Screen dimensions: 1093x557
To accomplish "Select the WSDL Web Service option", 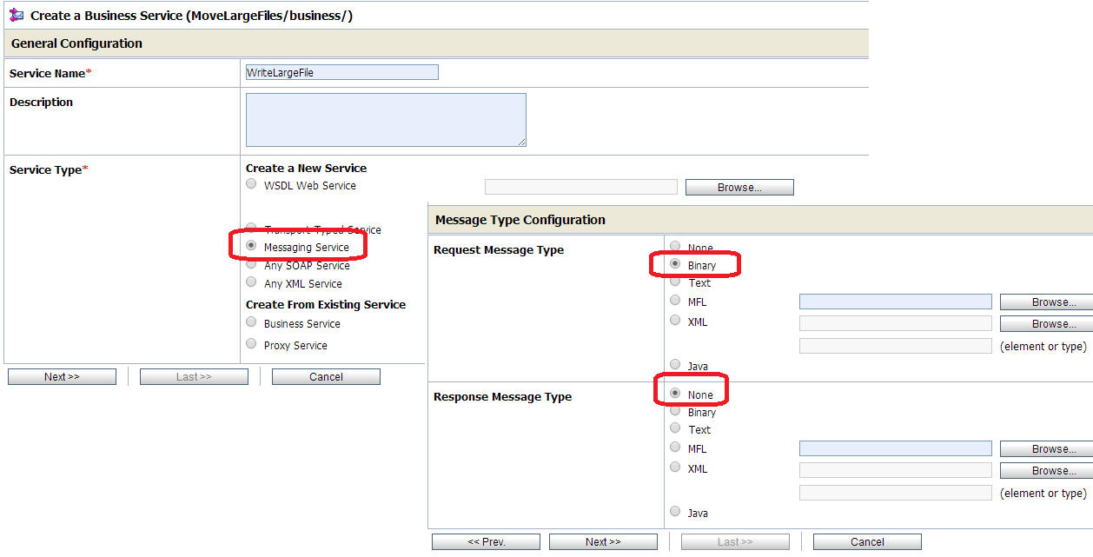I will 251,183.
